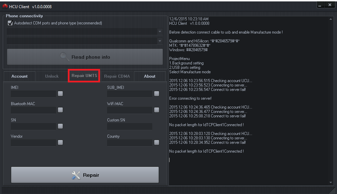Switch to the Account tab
This screenshot has height=194, width=337.
click(x=20, y=76)
